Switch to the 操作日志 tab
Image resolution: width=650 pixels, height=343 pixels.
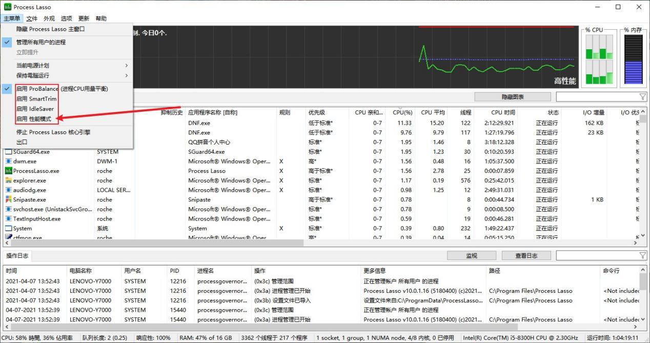pyautogui.click(x=17, y=255)
